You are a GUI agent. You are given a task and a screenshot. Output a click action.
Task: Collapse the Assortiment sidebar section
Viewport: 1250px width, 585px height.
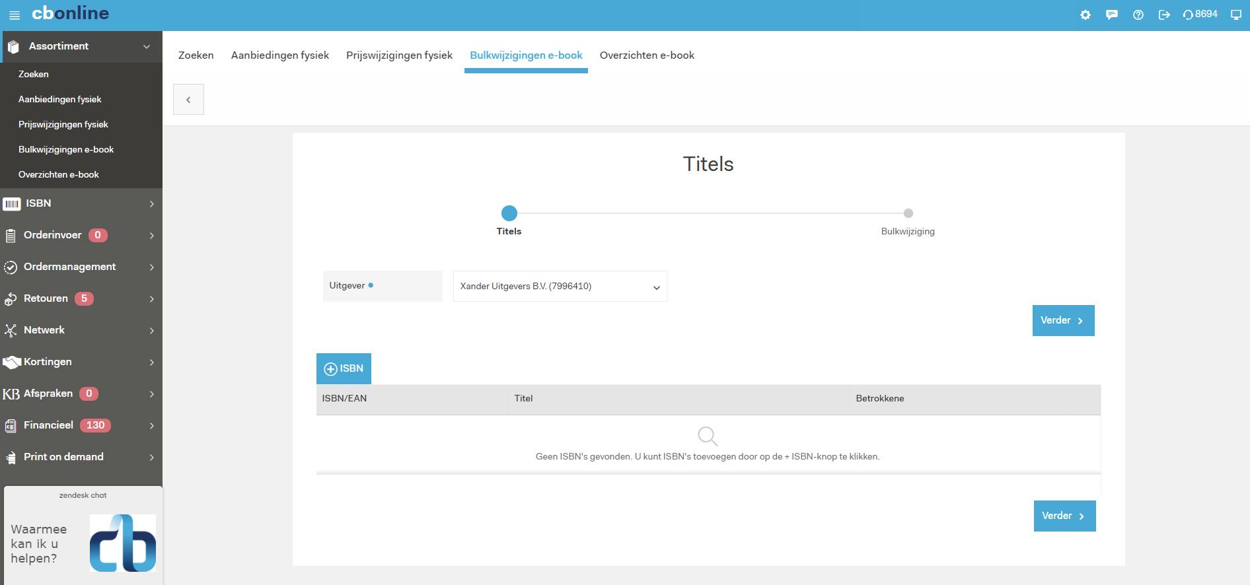coord(147,46)
